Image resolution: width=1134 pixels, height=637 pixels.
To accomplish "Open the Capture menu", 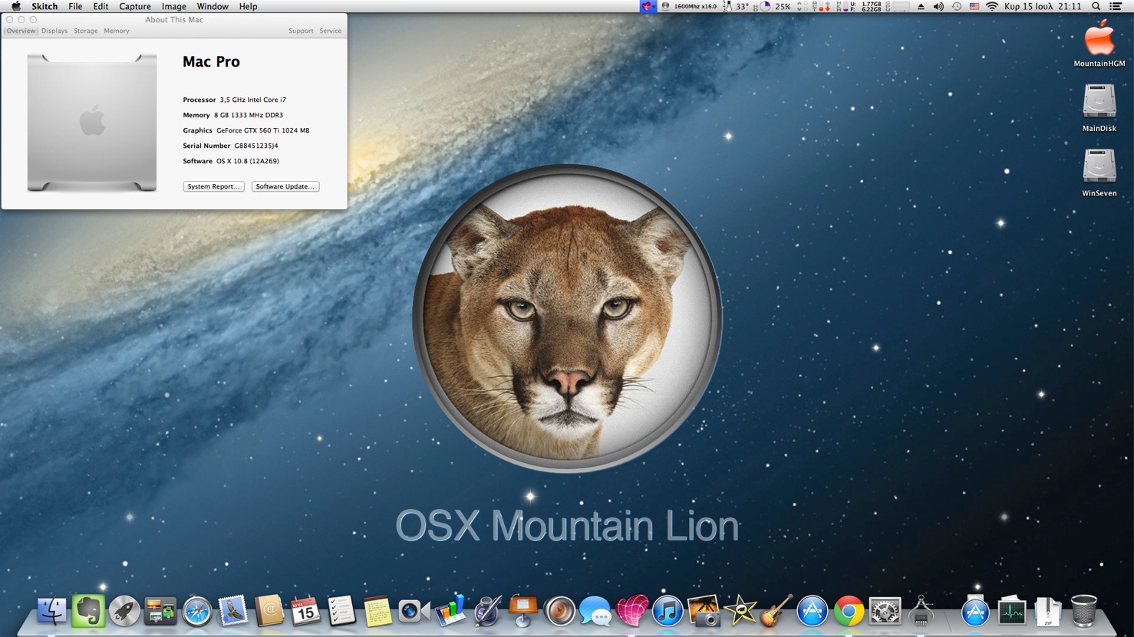I will 135,6.
